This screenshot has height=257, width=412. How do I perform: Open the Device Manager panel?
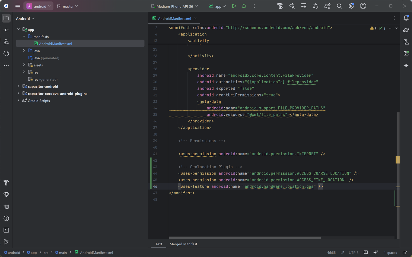click(x=406, y=42)
